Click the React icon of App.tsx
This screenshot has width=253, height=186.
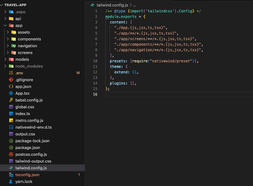(11, 93)
